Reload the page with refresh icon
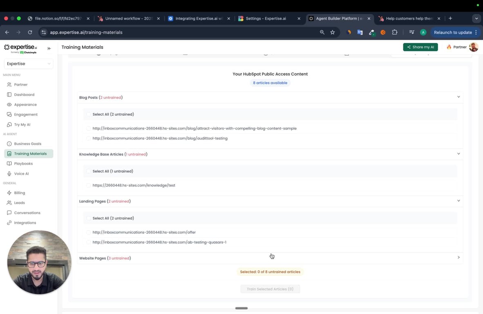Viewport: 483px width, 314px height. click(30, 32)
